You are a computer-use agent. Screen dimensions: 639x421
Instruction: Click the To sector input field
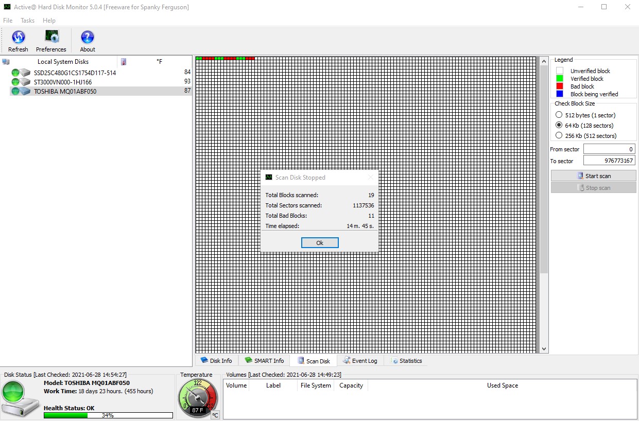(x=609, y=160)
